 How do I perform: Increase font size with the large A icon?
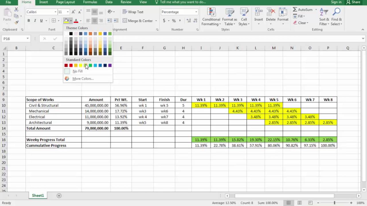pyautogui.click(x=73, y=12)
